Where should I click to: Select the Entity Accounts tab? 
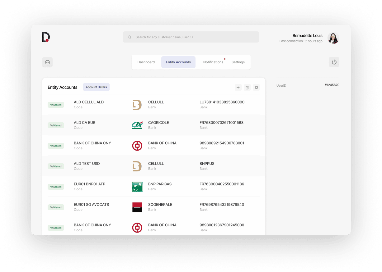178,62
